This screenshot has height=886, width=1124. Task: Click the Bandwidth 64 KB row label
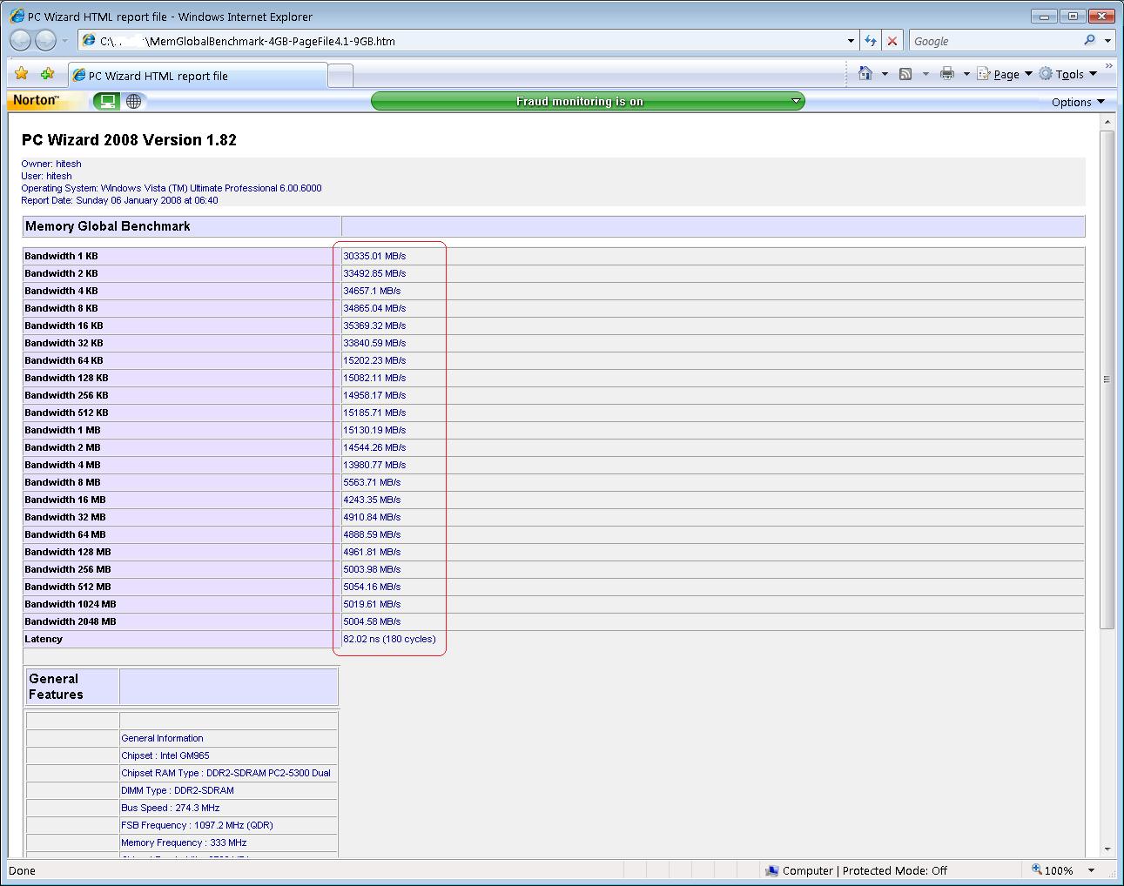click(64, 360)
